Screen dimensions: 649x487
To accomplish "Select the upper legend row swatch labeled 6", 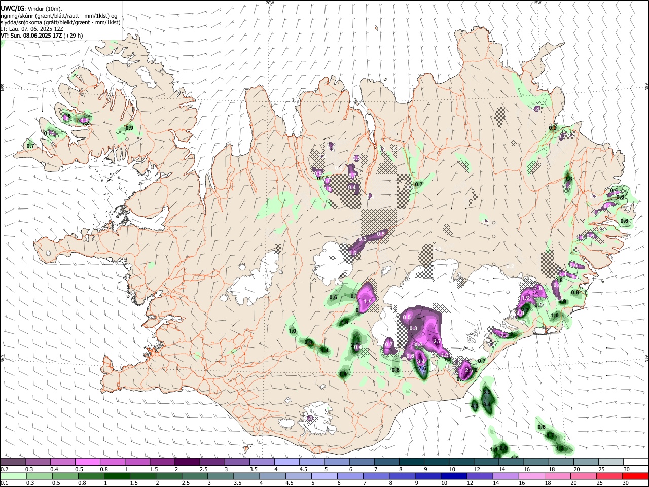I will pyautogui.click(x=361, y=462).
